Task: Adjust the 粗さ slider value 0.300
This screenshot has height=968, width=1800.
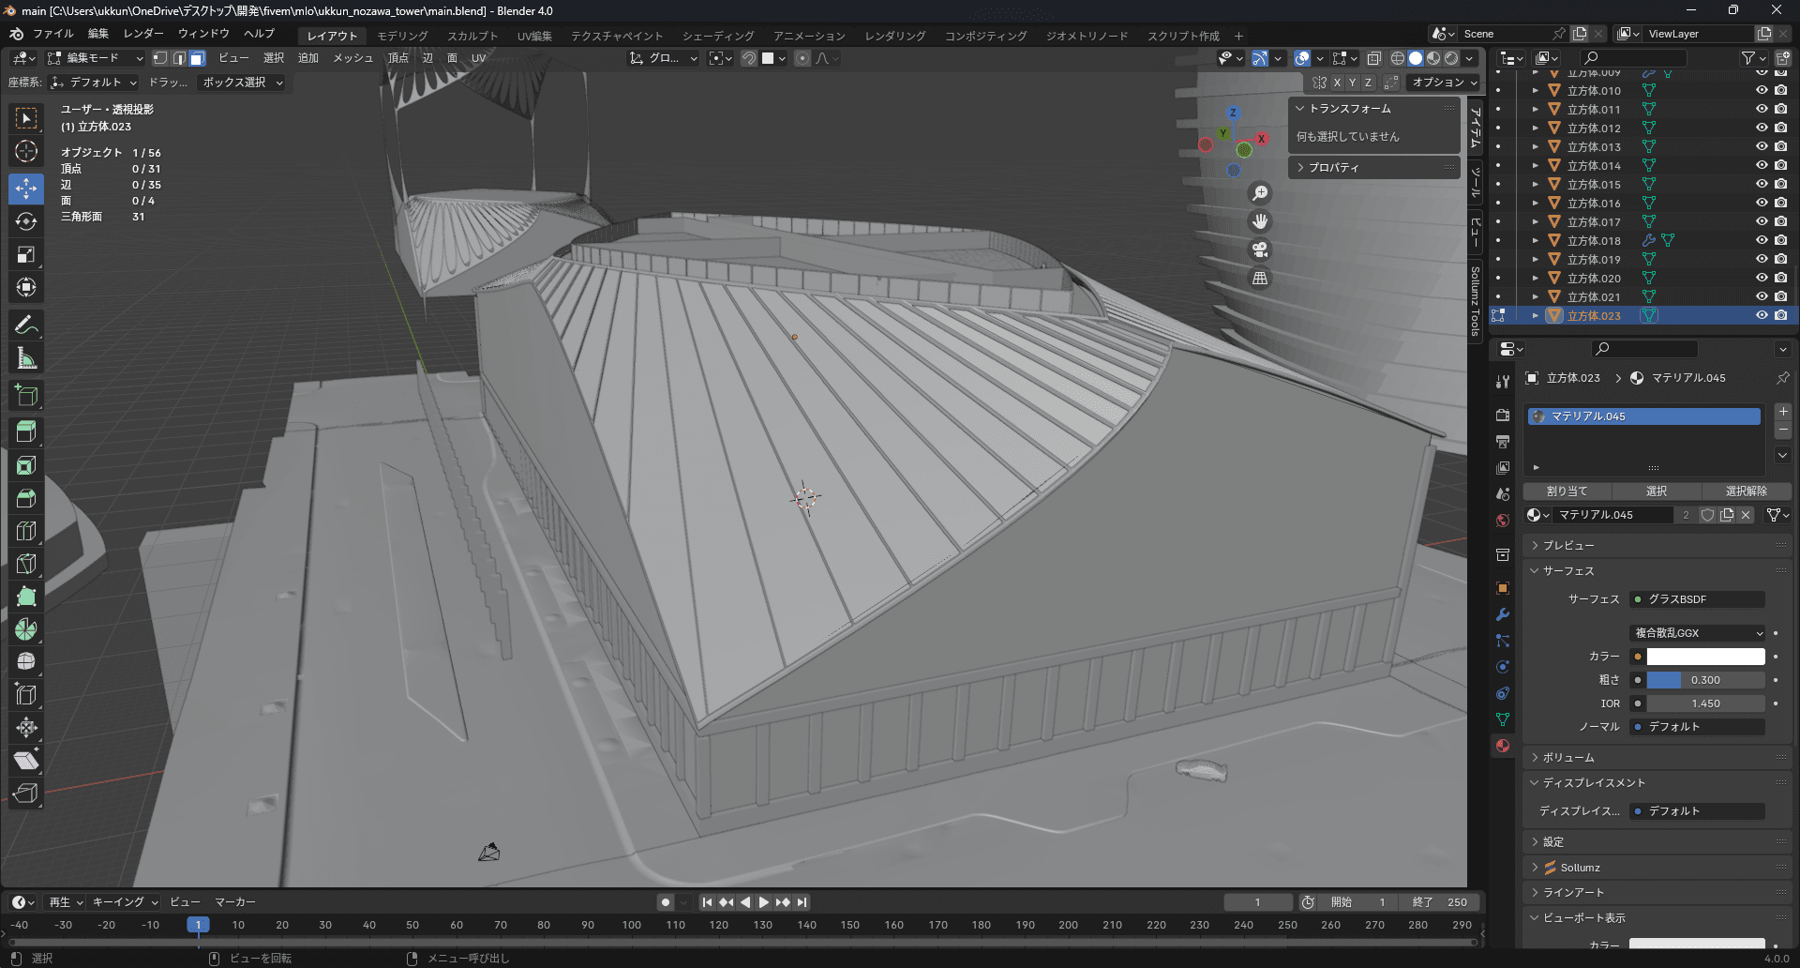Action: coord(1705,680)
